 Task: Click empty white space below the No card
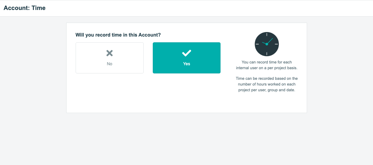110,92
